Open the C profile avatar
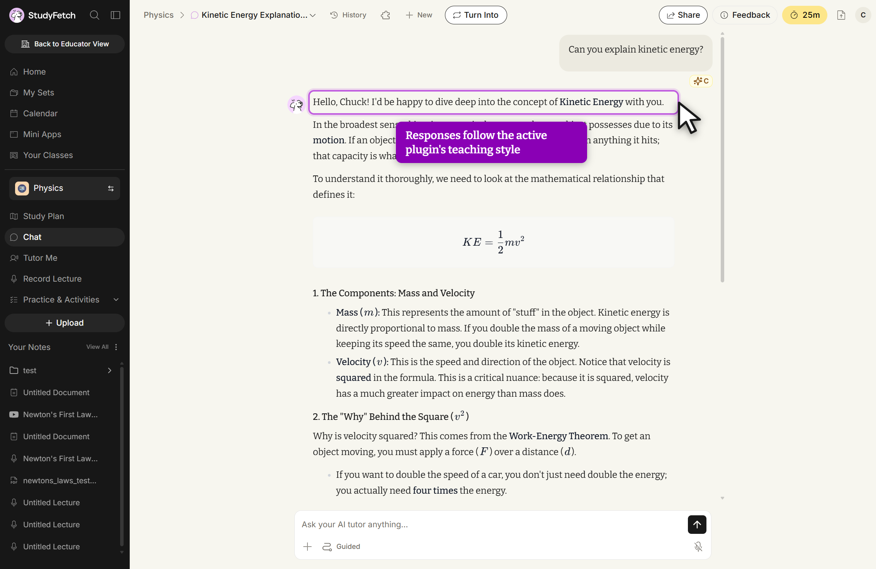The height and width of the screenshot is (569, 876). (863, 15)
